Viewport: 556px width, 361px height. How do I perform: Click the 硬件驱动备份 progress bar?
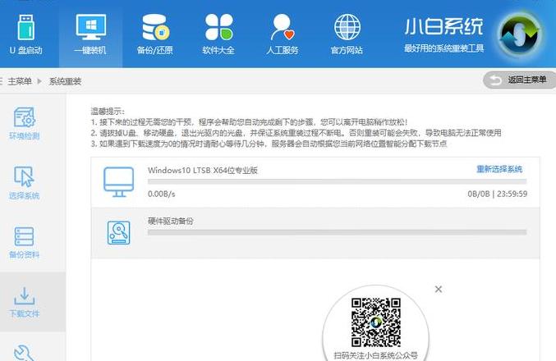click(x=338, y=232)
